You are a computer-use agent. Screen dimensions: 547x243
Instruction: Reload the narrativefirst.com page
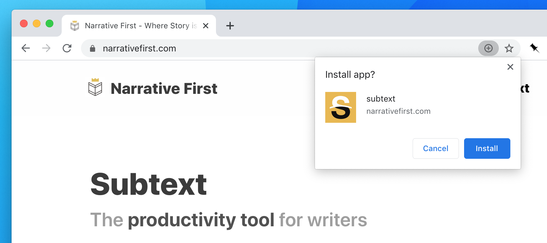(67, 48)
